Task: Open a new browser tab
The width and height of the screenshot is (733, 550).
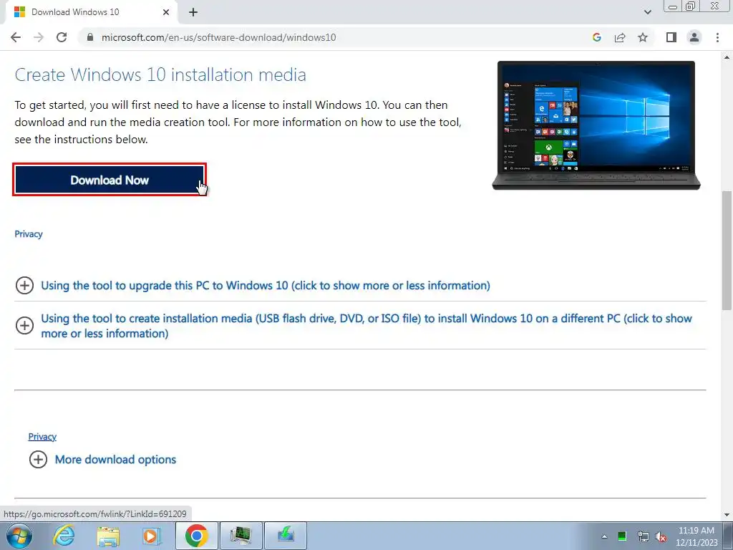Action: pos(193,12)
